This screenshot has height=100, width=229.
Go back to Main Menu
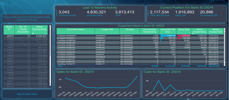click(x=27, y=94)
